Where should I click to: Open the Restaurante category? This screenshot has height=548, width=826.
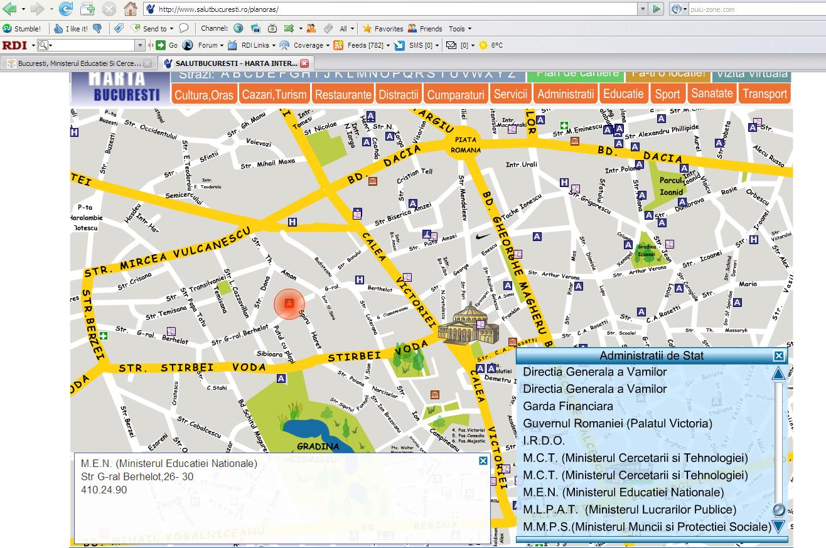point(343,95)
